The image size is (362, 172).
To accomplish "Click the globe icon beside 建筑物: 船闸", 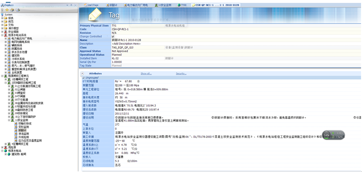I will coord(9,154).
